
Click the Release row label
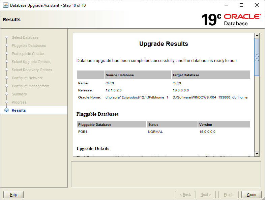85,90
